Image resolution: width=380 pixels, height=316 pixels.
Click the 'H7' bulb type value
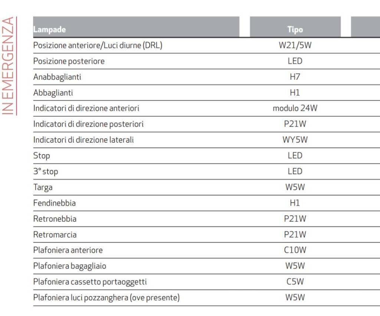click(x=295, y=77)
